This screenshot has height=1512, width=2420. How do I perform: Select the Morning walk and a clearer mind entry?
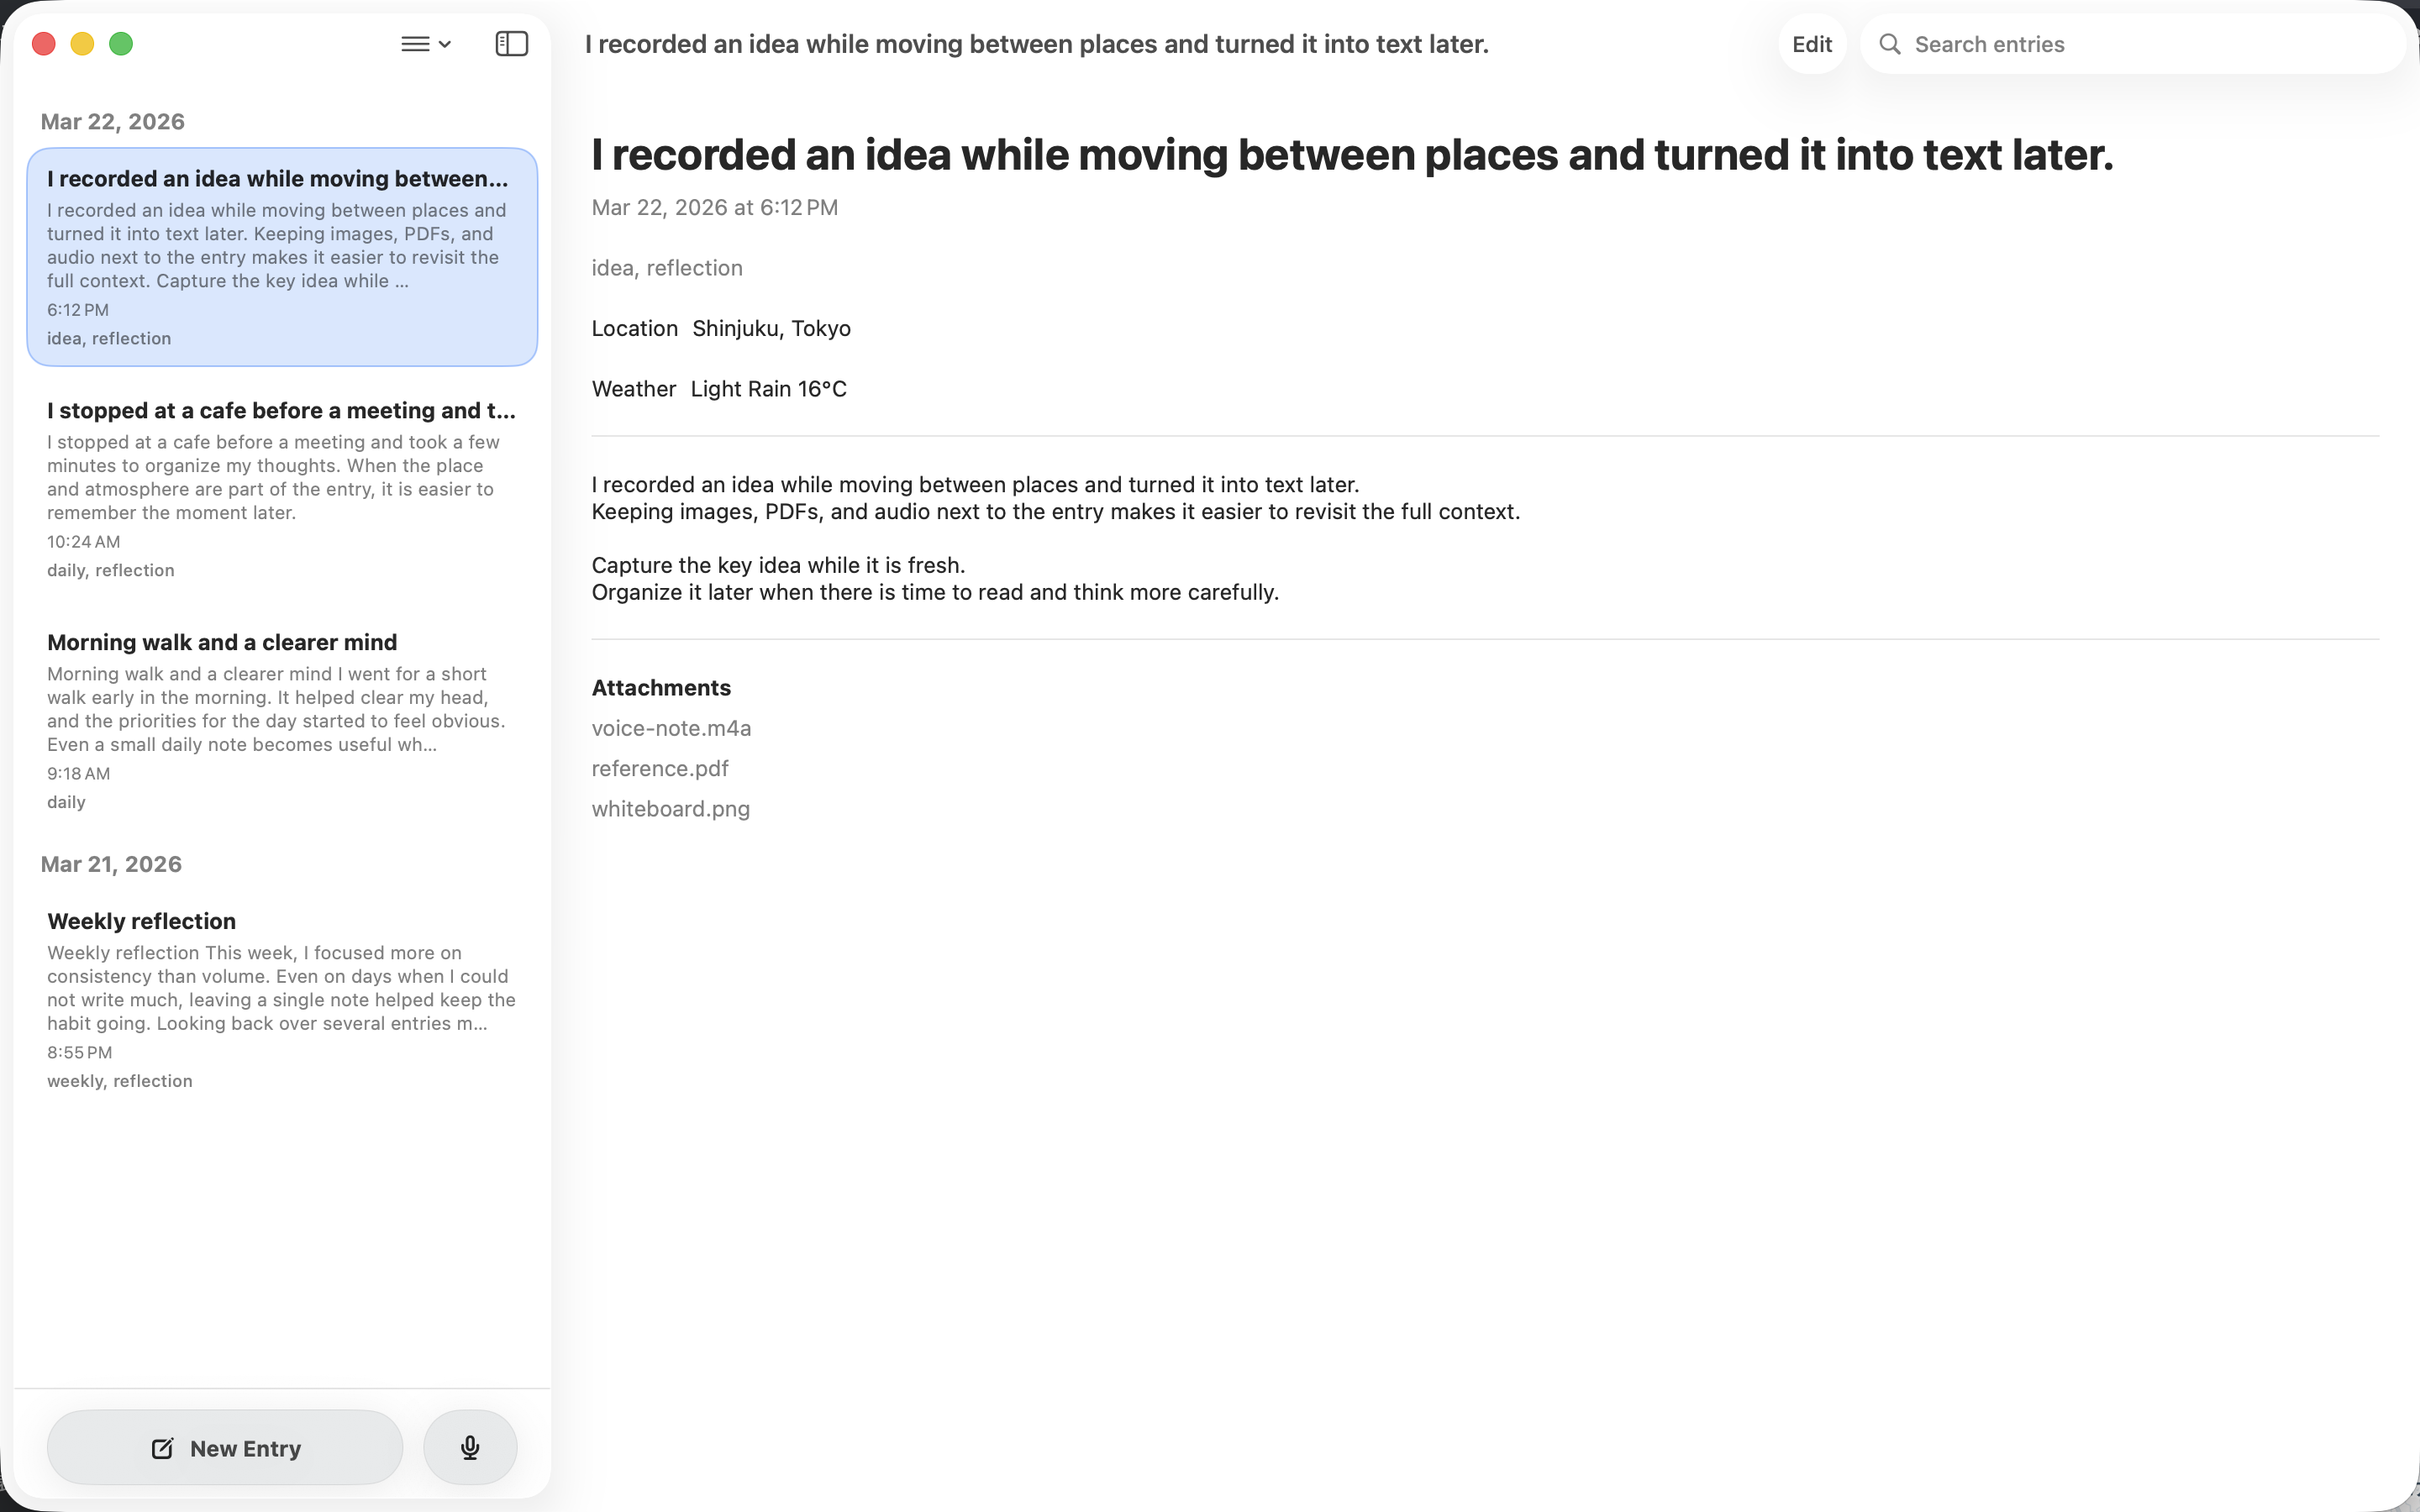coord(282,720)
